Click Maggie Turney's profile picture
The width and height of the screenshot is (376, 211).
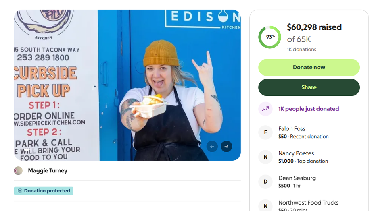18,171
